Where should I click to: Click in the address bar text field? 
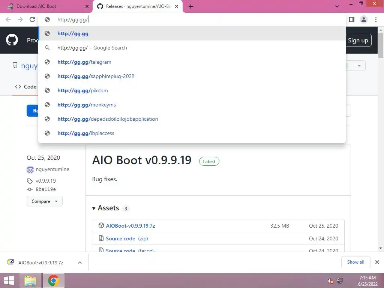coord(196,19)
